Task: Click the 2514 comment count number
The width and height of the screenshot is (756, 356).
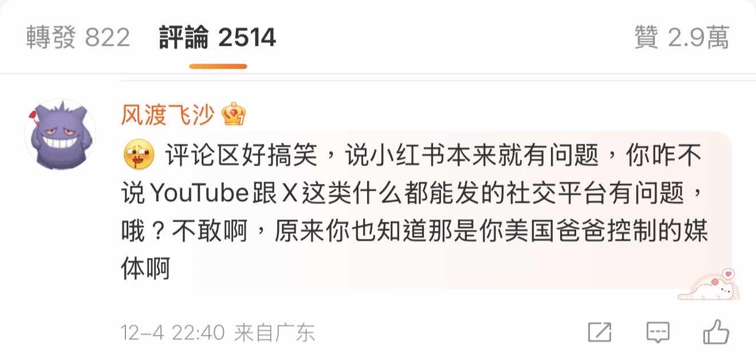Action: (x=247, y=38)
